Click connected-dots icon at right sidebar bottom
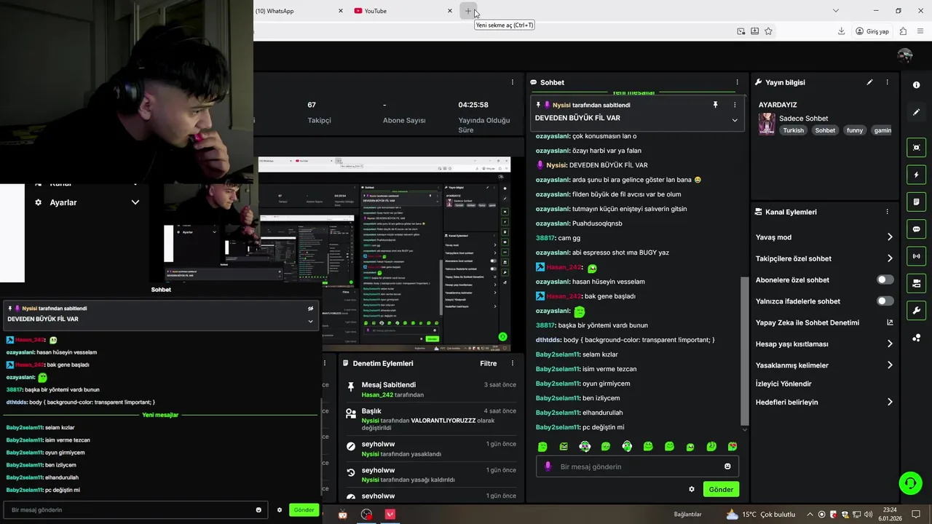The width and height of the screenshot is (932, 524). click(x=916, y=338)
